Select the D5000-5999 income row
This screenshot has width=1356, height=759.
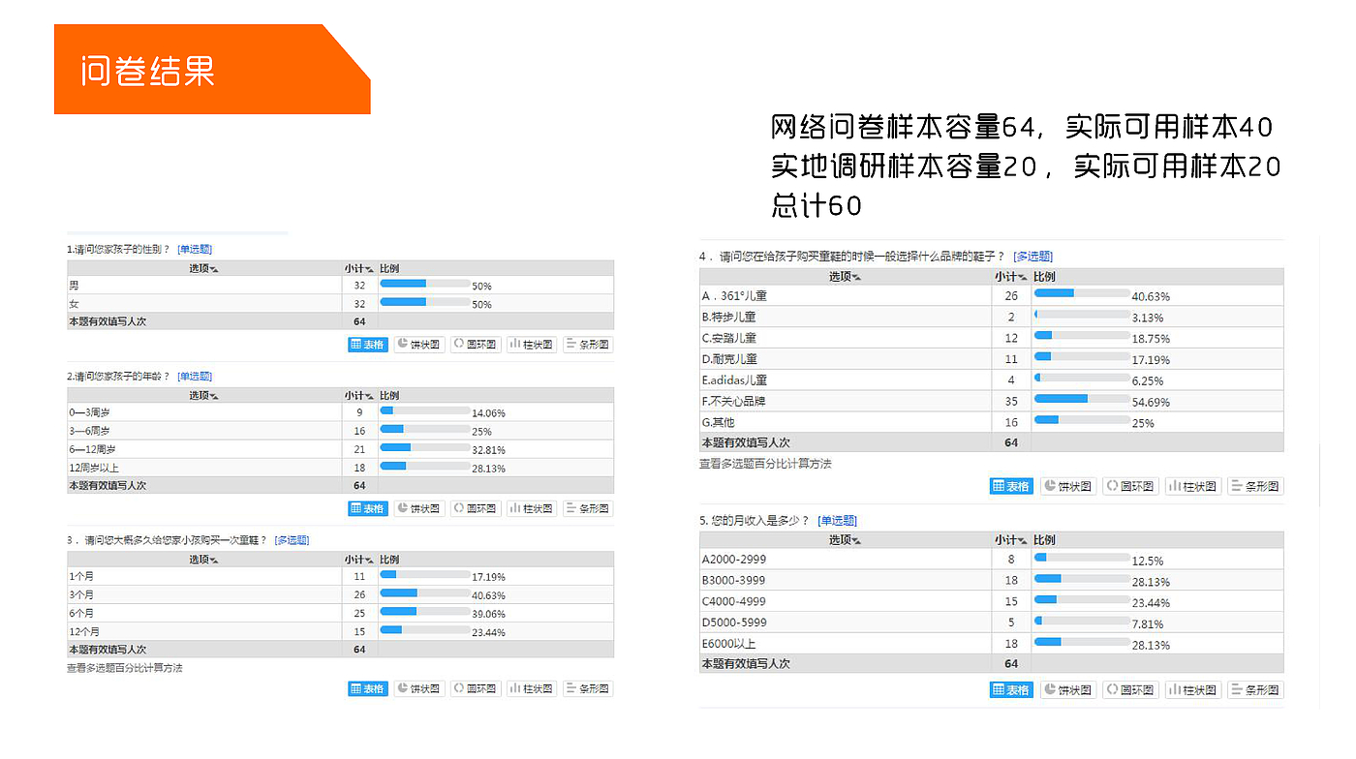pyautogui.click(x=992, y=622)
